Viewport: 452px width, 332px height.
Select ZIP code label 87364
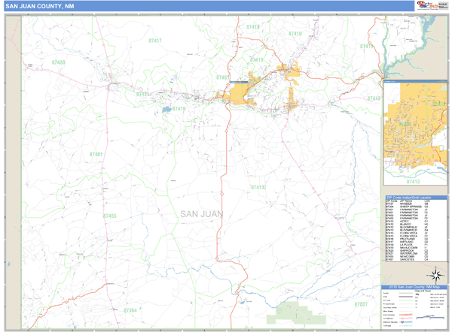click(x=131, y=309)
